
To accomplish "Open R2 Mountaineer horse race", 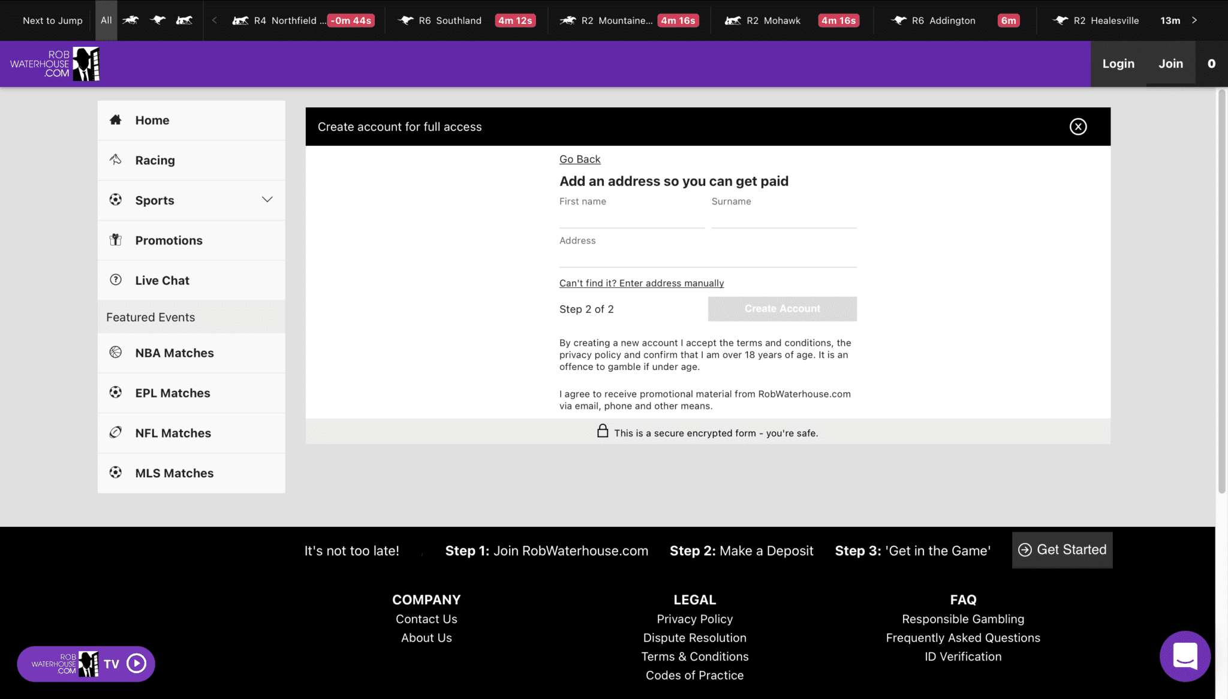I will pos(629,20).
